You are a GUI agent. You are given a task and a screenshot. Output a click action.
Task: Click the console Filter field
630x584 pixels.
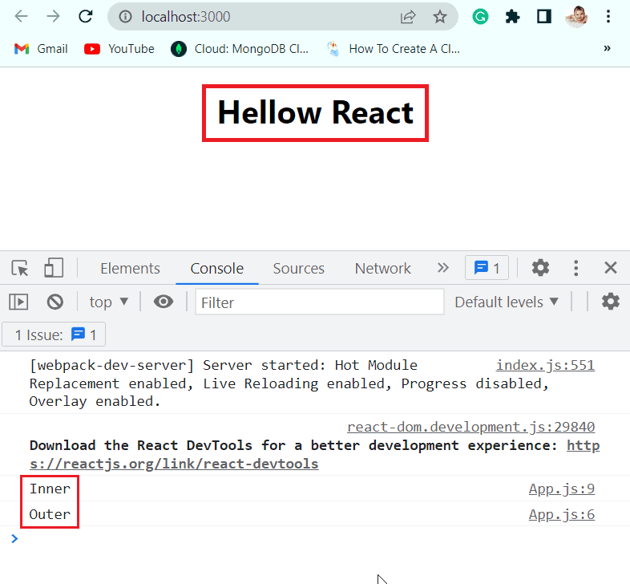(320, 302)
